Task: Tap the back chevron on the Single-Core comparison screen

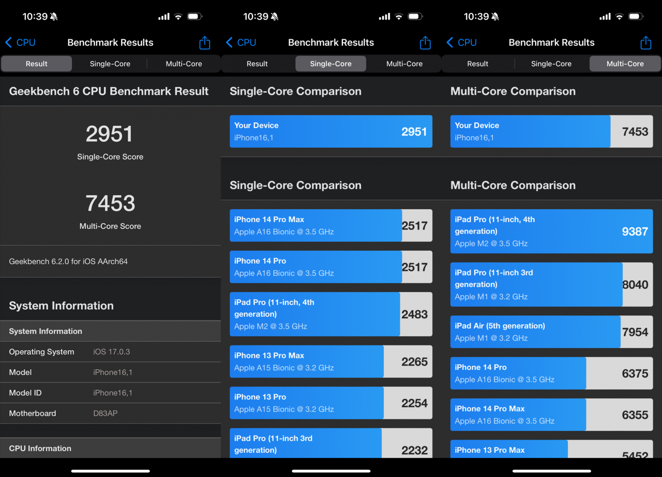Action: [x=229, y=42]
